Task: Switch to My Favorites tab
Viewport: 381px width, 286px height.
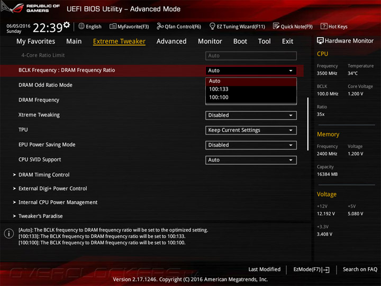Action: 36,41
